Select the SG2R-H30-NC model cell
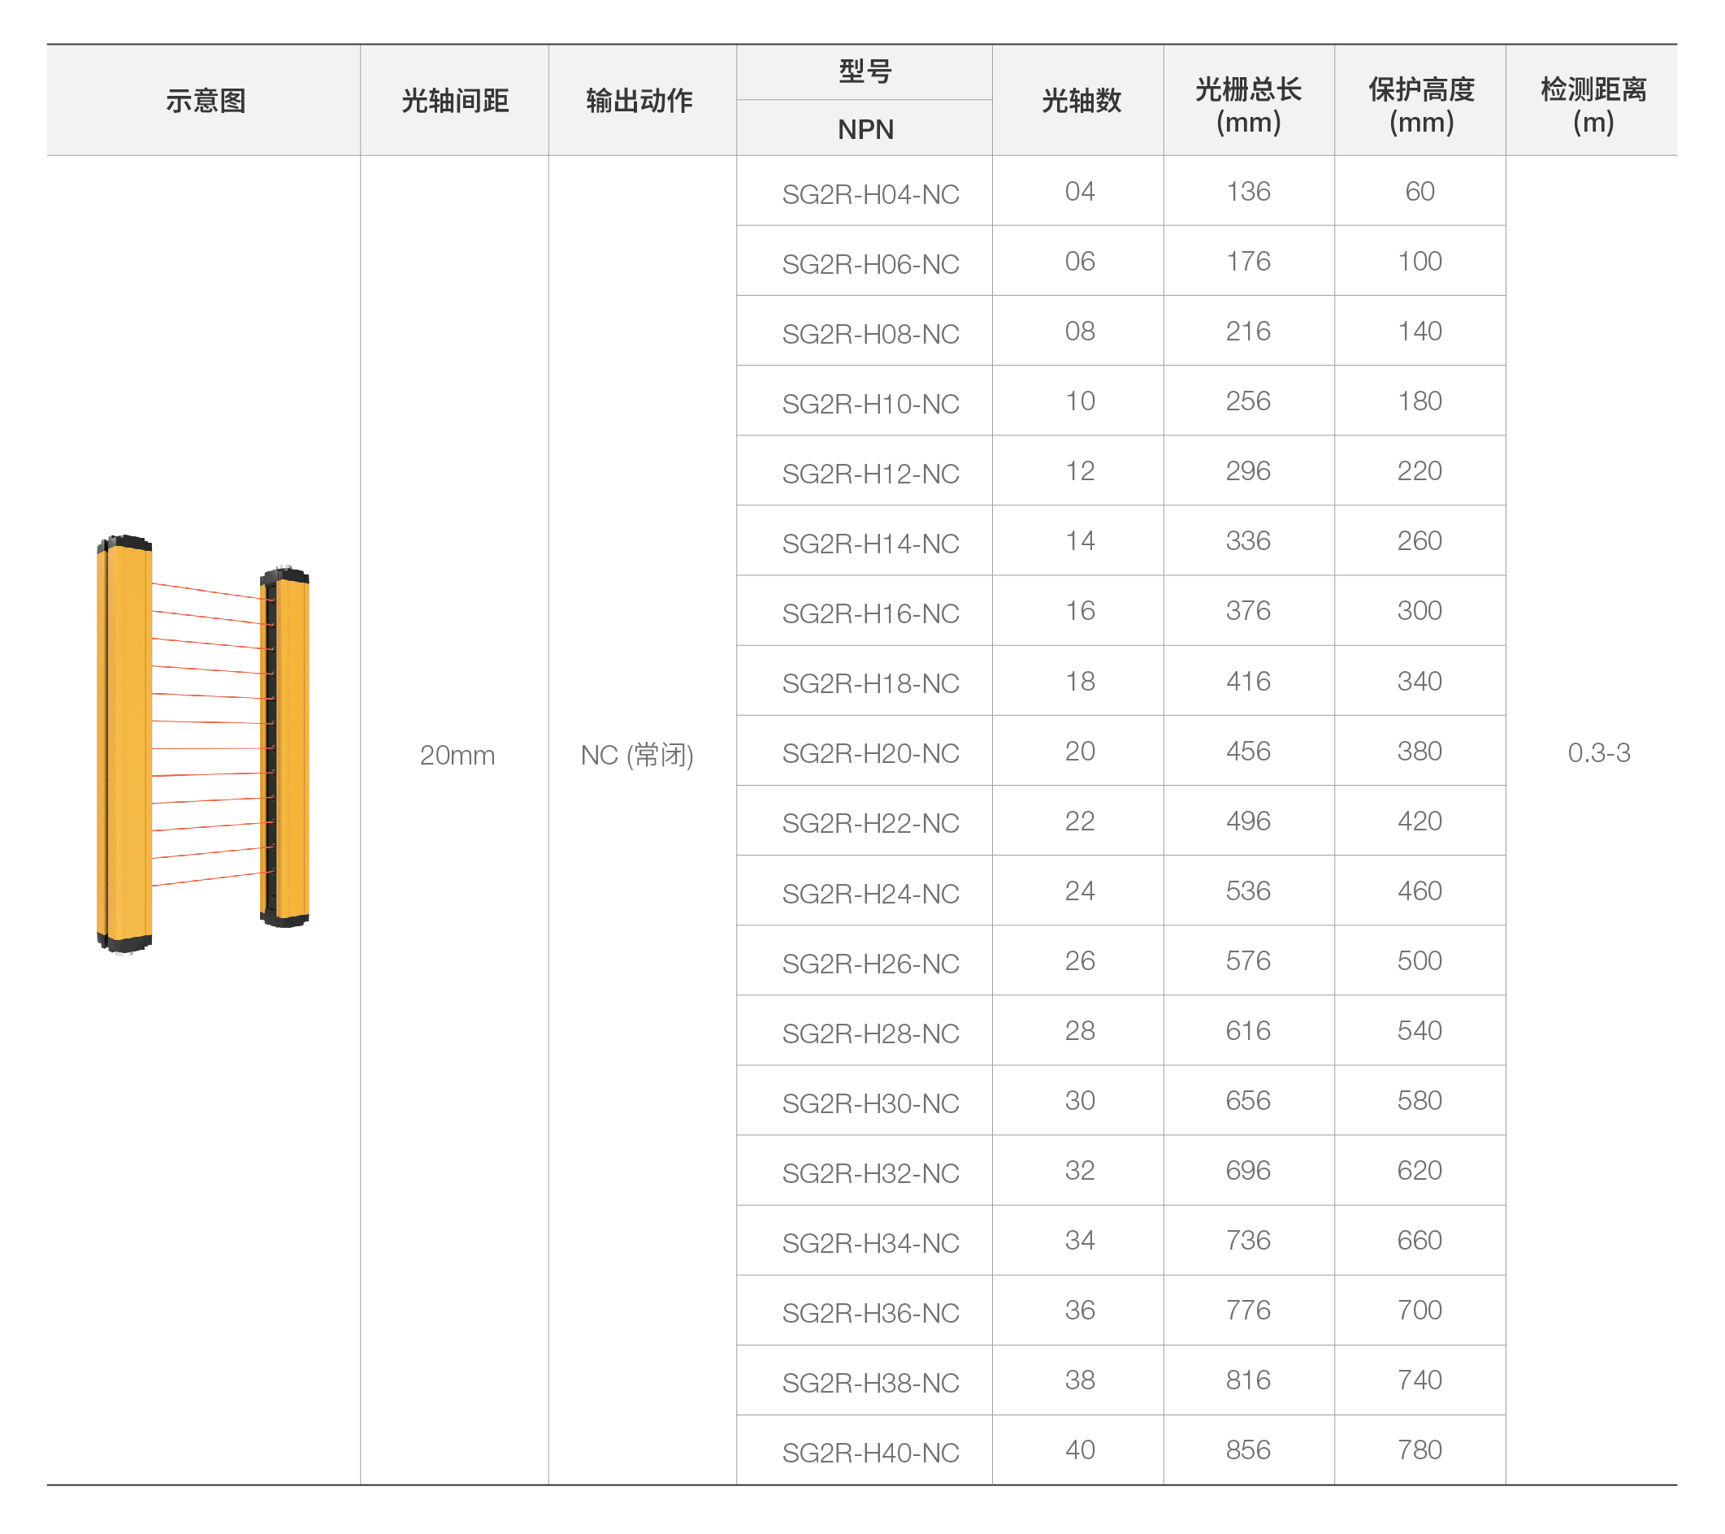1725x1534 pixels. [870, 1103]
